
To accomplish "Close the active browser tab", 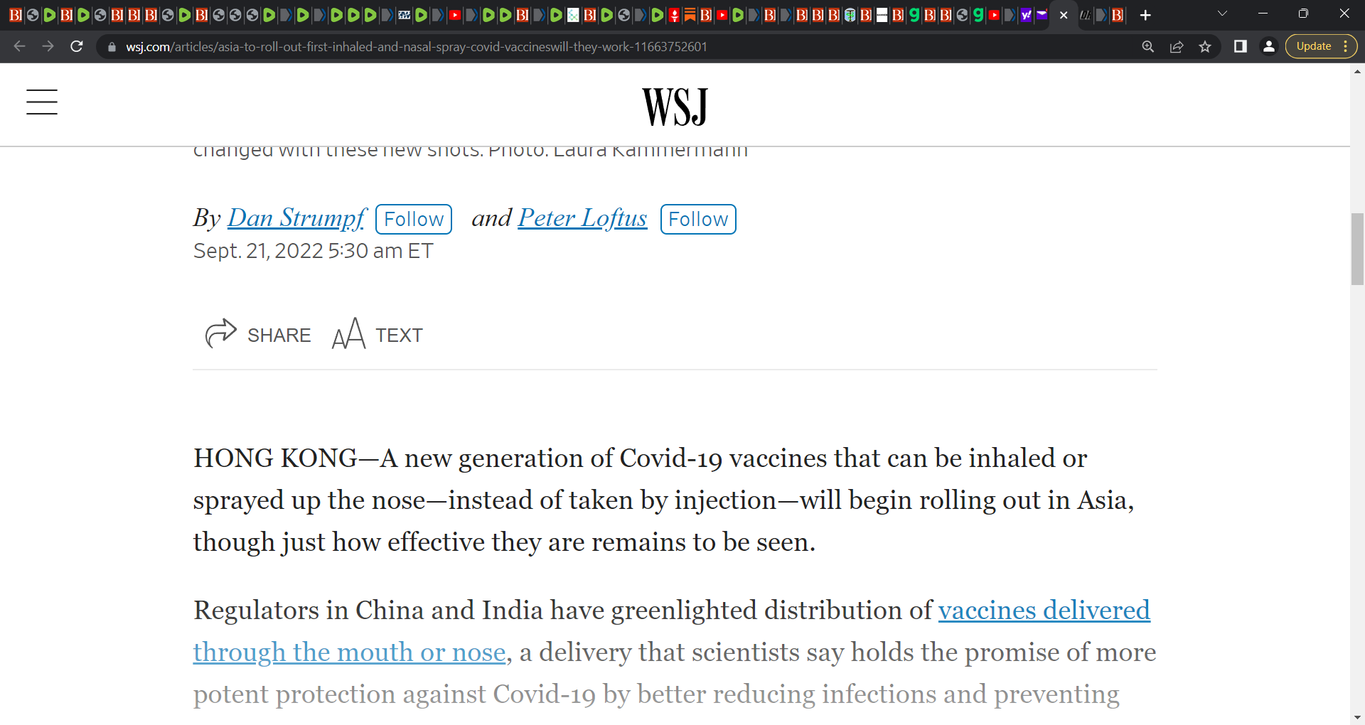I will click(1064, 15).
